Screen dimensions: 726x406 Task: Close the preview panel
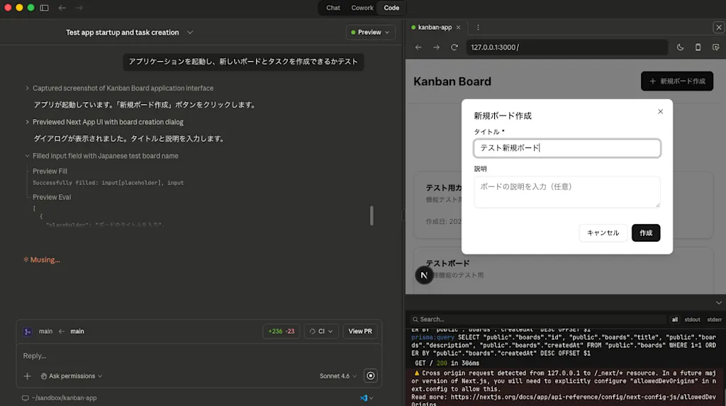719,28
